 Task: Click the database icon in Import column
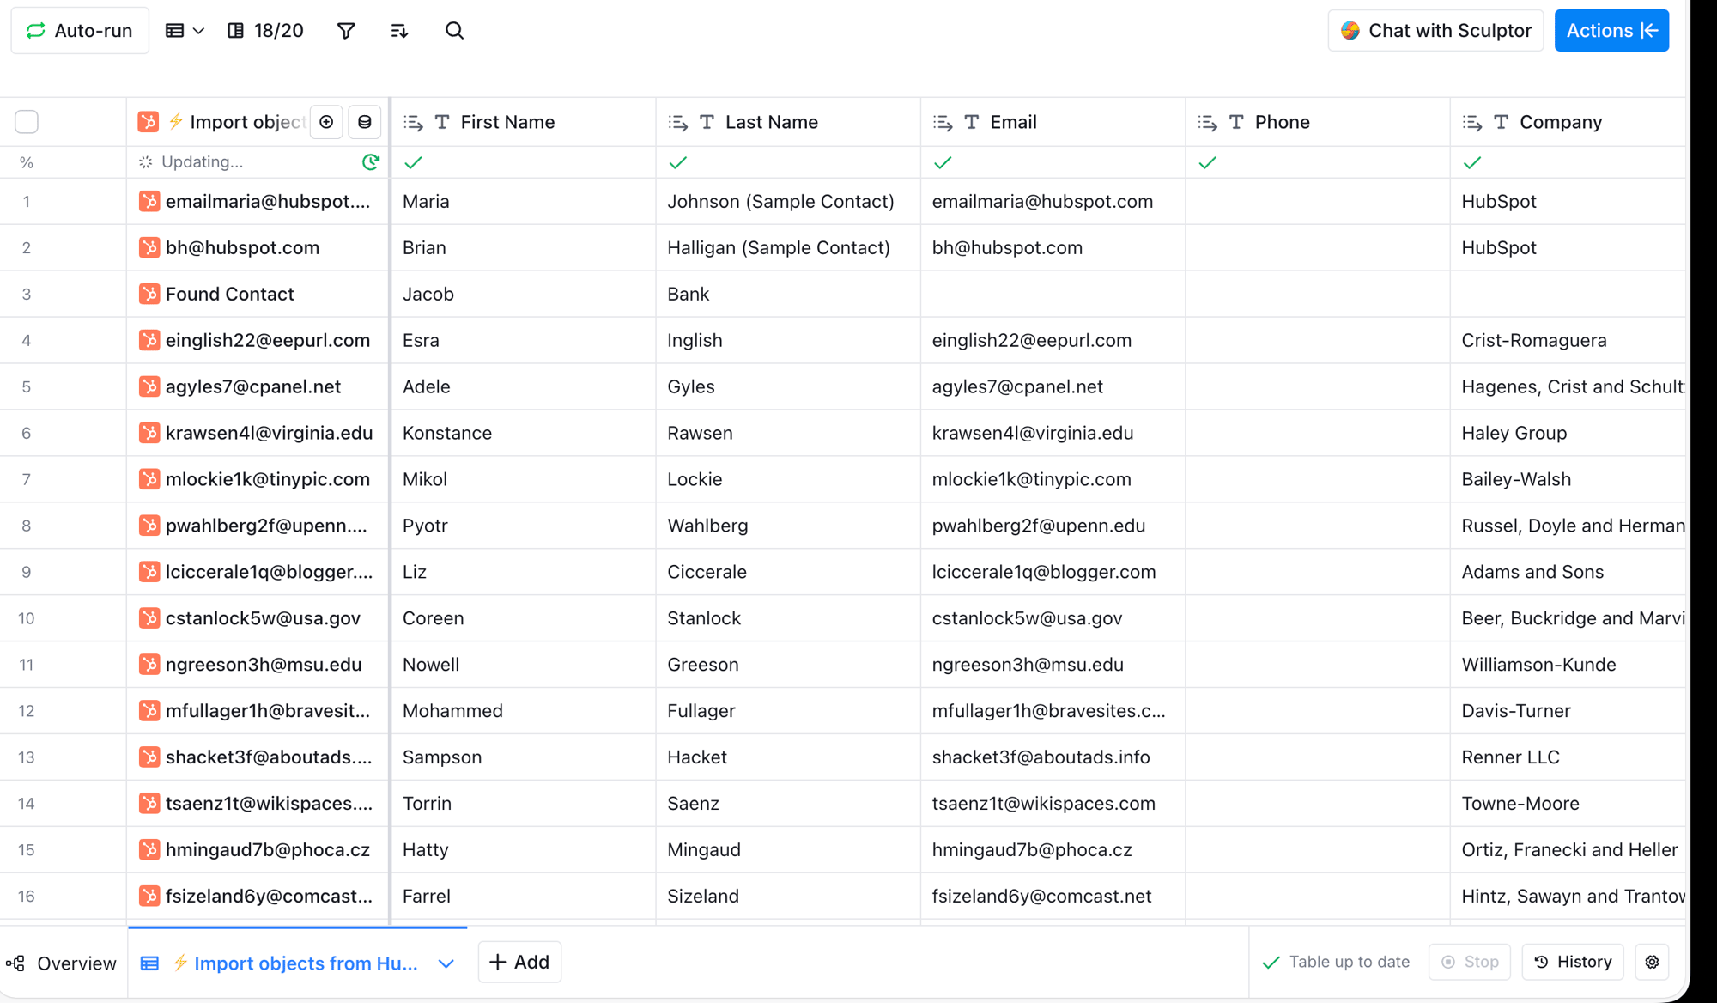click(x=365, y=122)
